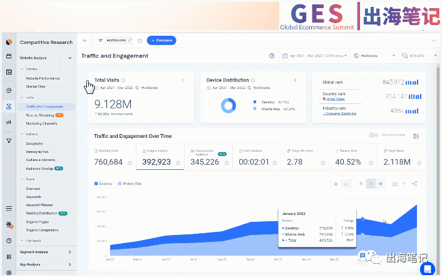This screenshot has height=277, width=442.
Task: Open Website Performance in sidebar
Action: click(43, 78)
